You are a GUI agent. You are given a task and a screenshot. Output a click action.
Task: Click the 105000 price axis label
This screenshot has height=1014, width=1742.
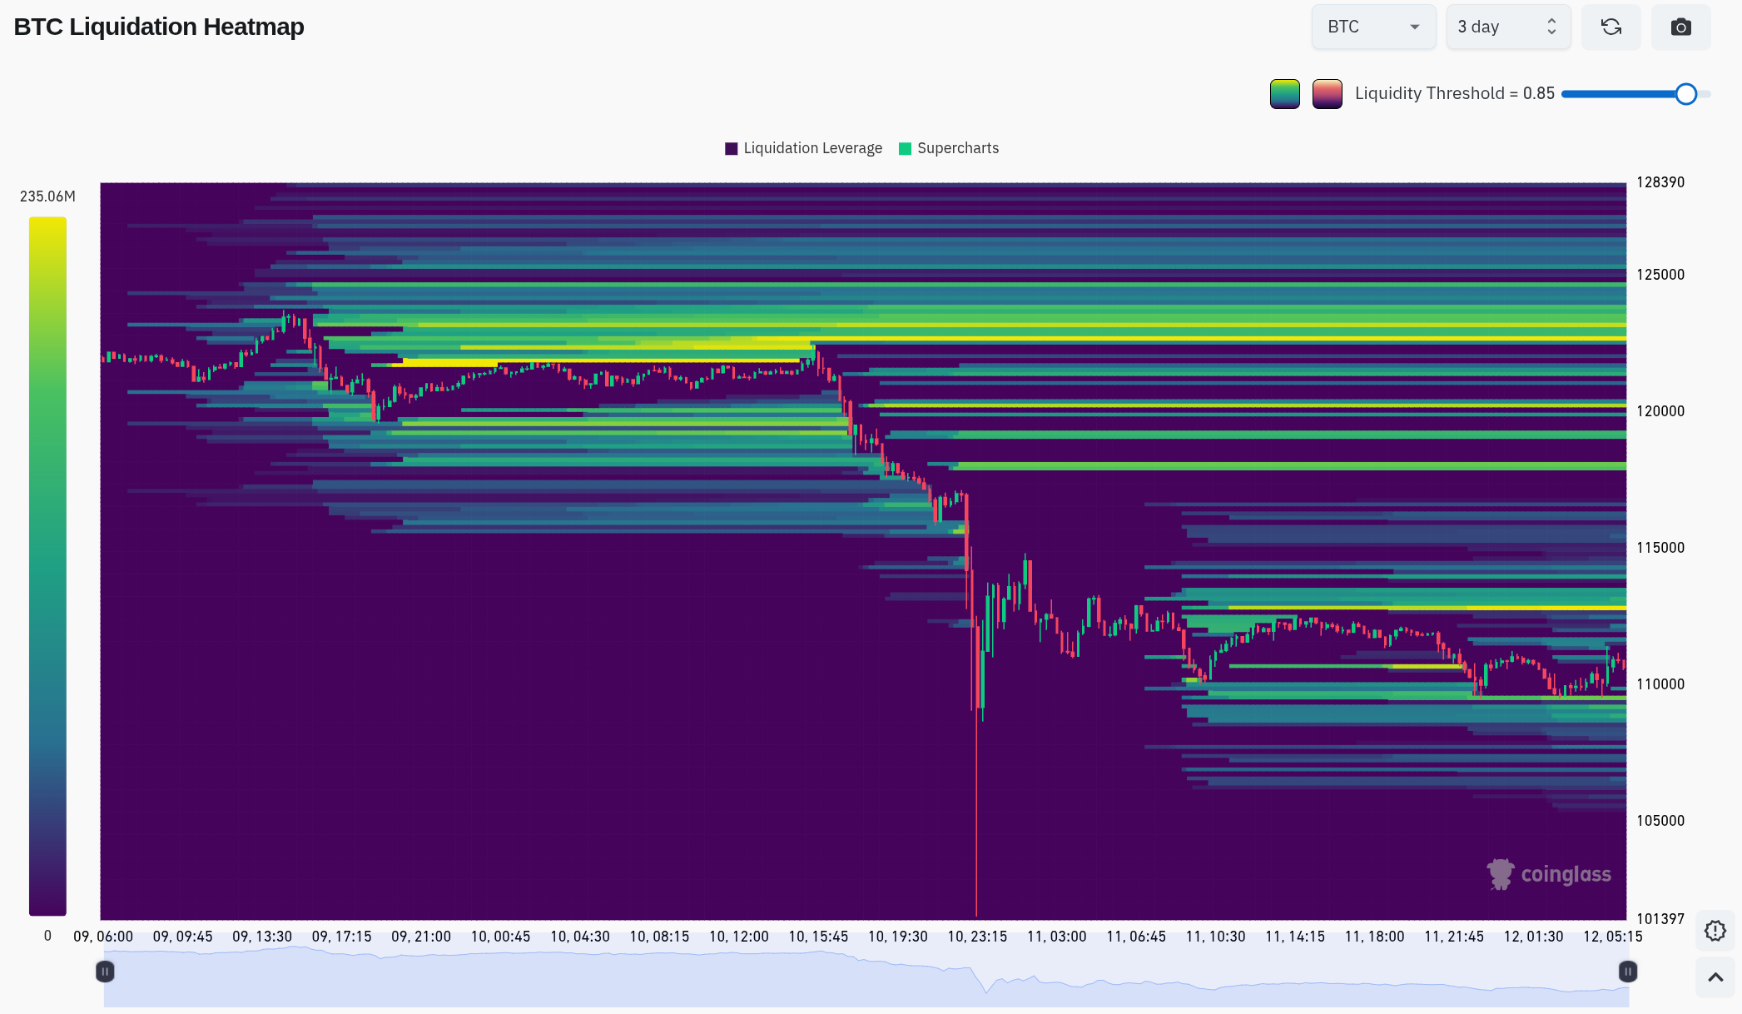[x=1660, y=821]
